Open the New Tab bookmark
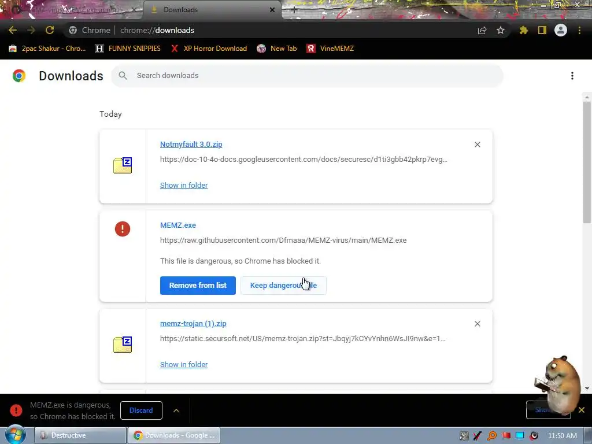This screenshot has width=592, height=444. [x=277, y=49]
